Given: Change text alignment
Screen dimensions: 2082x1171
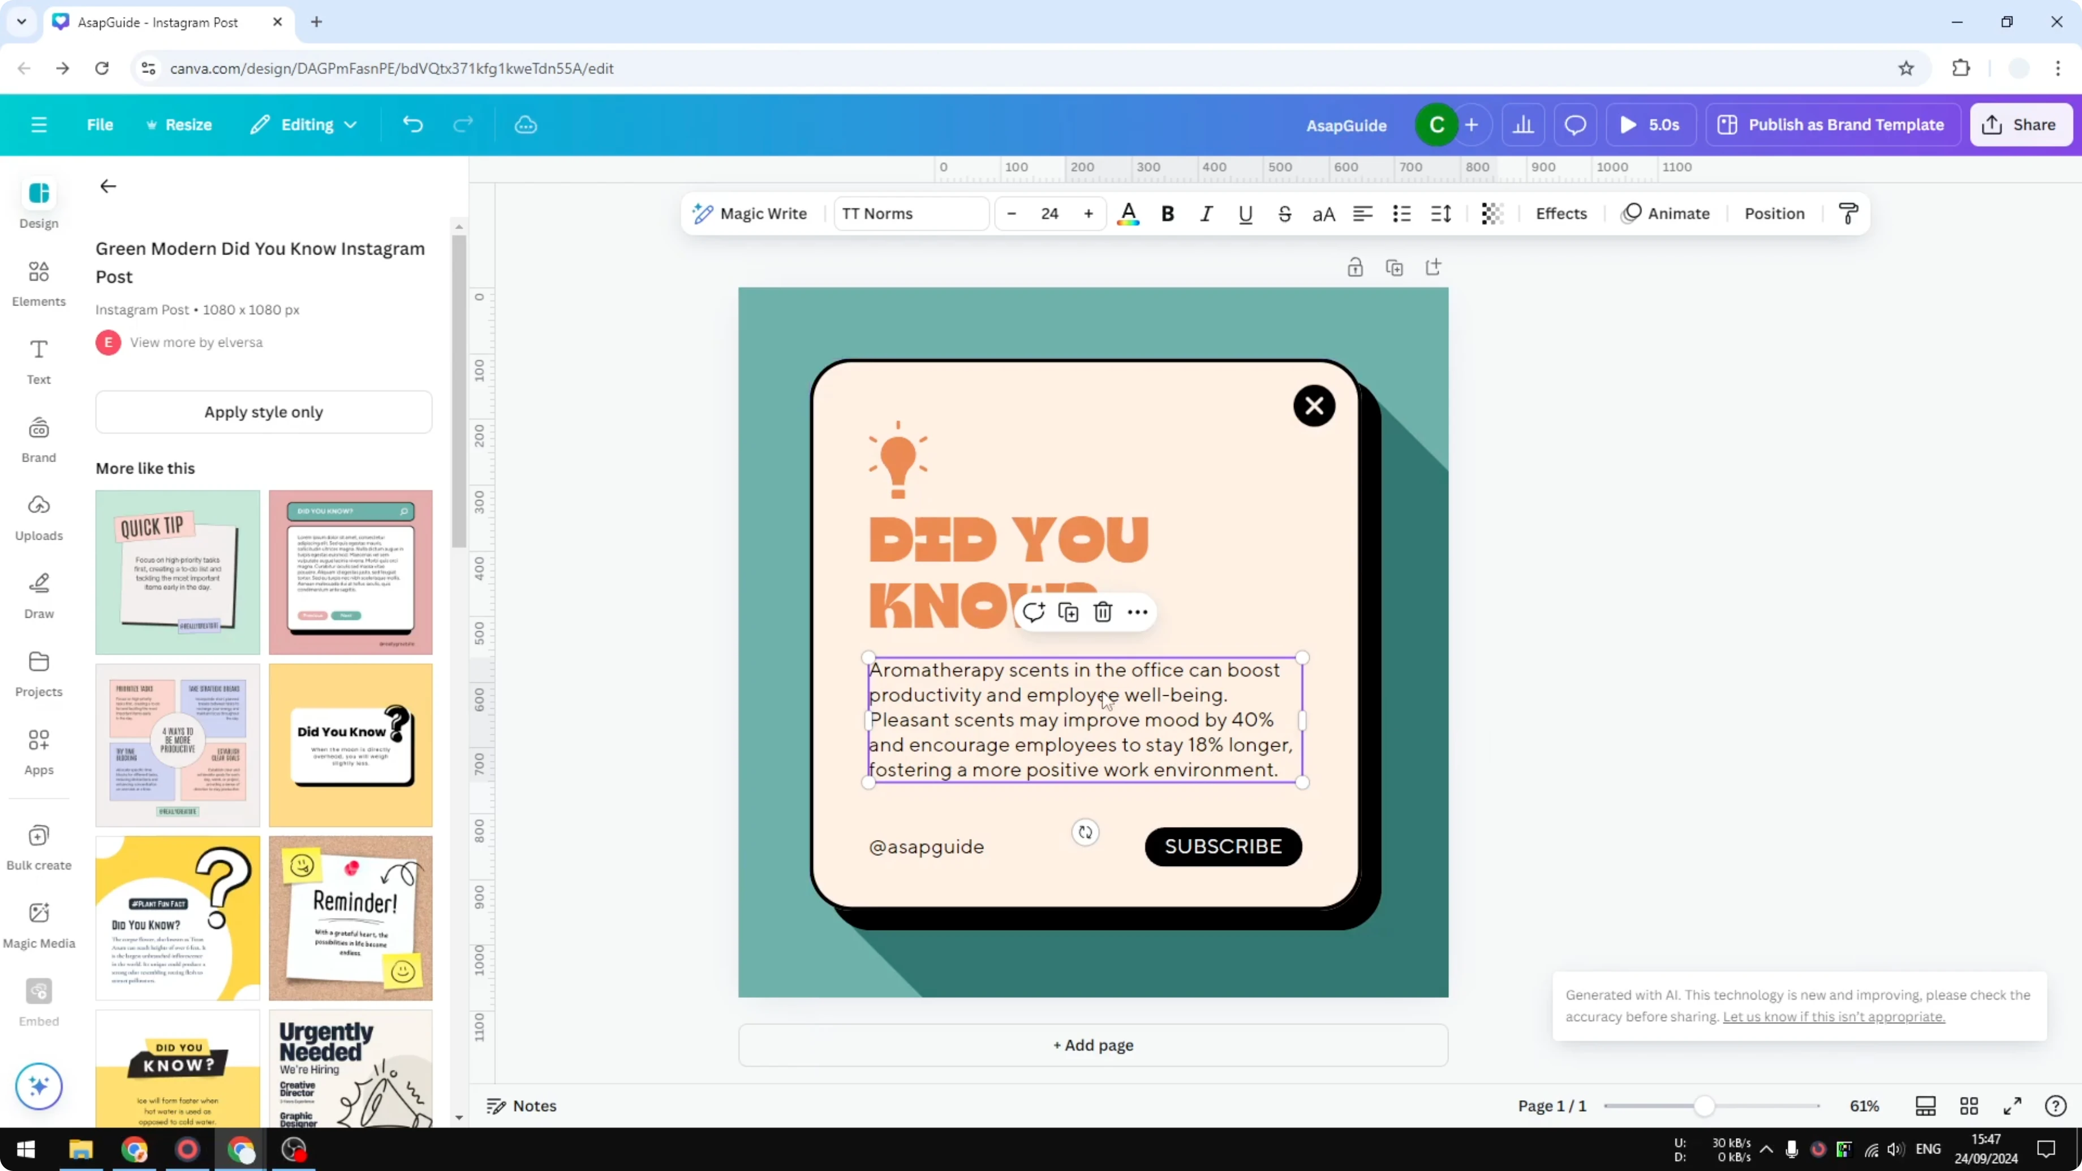Looking at the screenshot, I should 1363,213.
